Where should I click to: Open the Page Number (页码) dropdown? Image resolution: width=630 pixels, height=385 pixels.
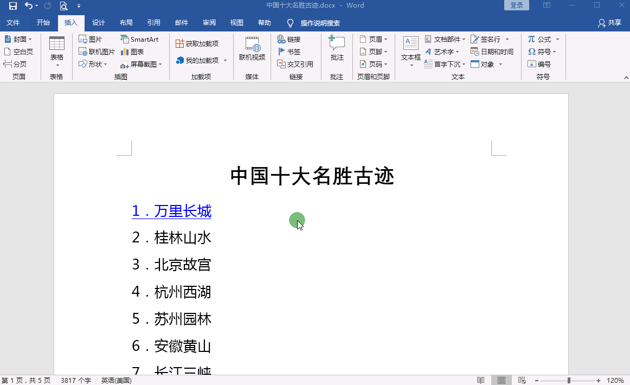click(373, 65)
